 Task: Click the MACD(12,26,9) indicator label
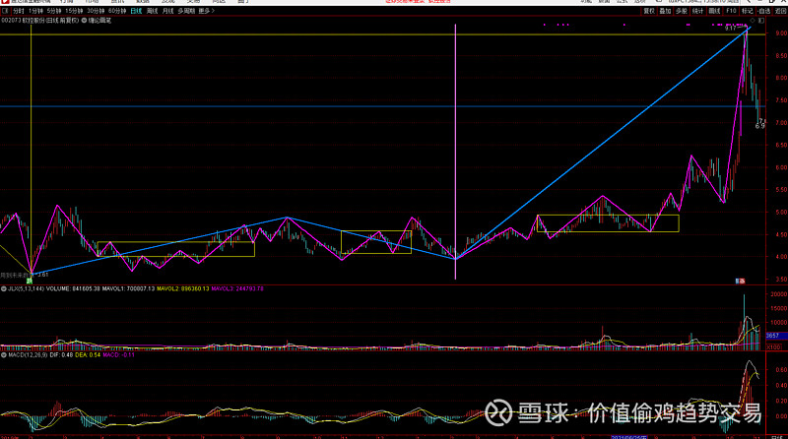28,355
